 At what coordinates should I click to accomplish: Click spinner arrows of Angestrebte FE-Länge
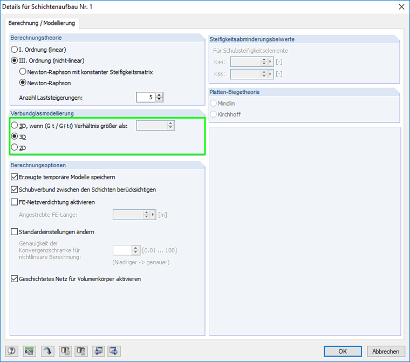coord(146,215)
